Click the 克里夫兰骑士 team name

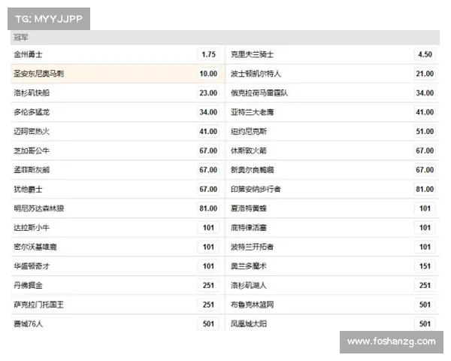[252, 54]
